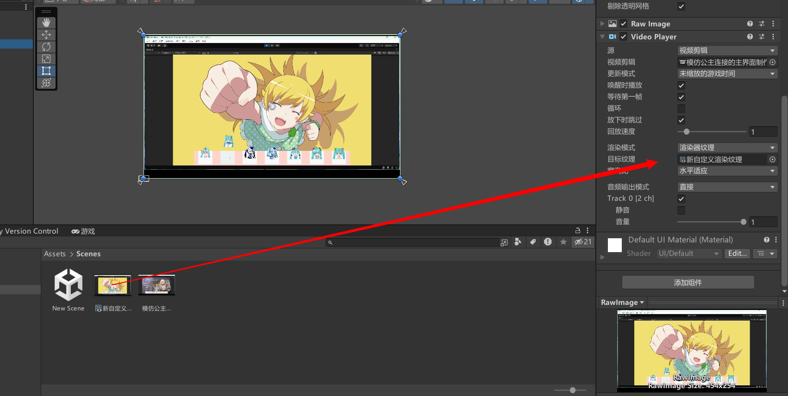Screen dimensions: 788x396
Task: Open 源 source dropdown
Action: 727,50
